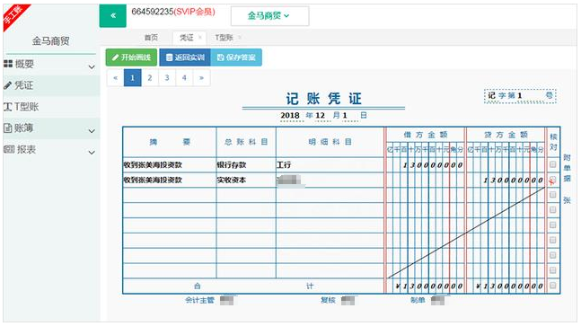This screenshot has height=326, width=581.
Task: Switch to the 首页 tab
Action: pos(151,38)
